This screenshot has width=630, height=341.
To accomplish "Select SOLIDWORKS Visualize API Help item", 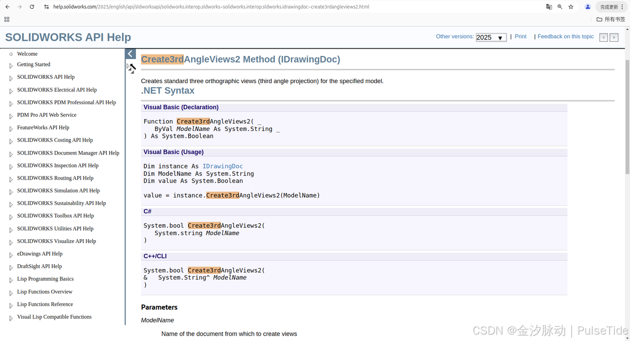I will tap(57, 241).
